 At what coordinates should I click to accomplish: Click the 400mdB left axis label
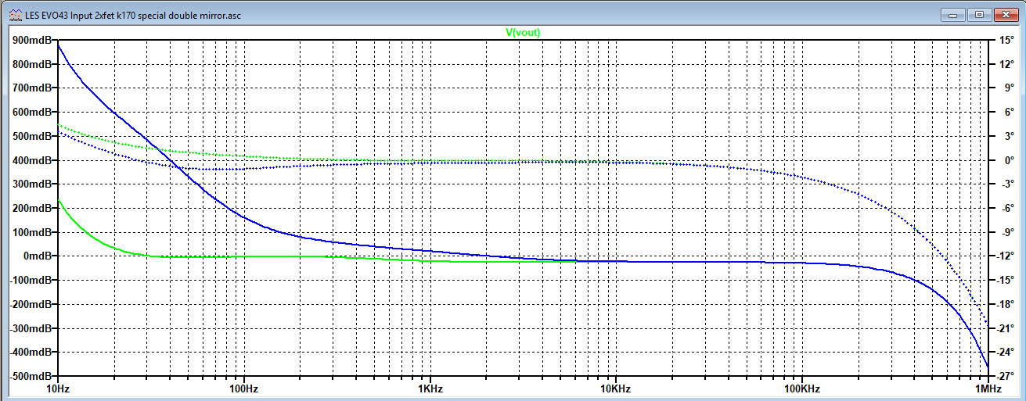34,160
